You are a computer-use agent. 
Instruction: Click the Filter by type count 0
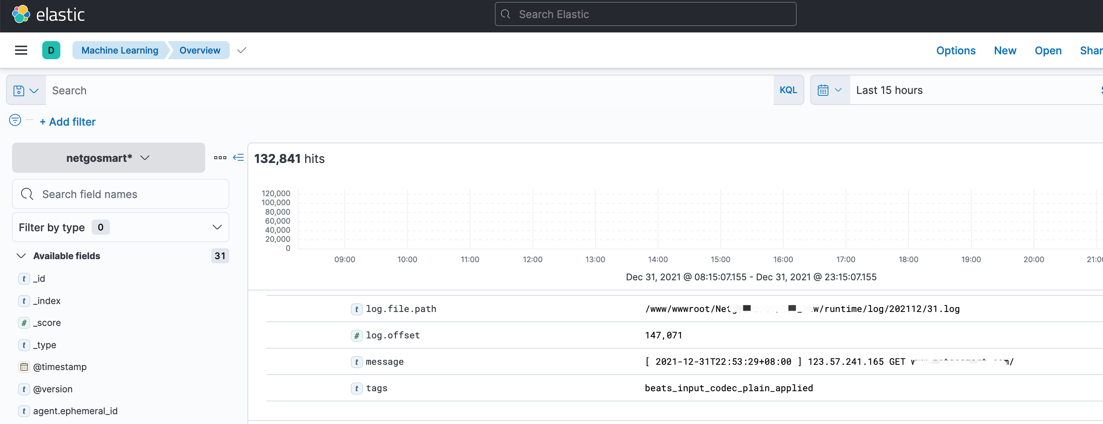click(101, 227)
